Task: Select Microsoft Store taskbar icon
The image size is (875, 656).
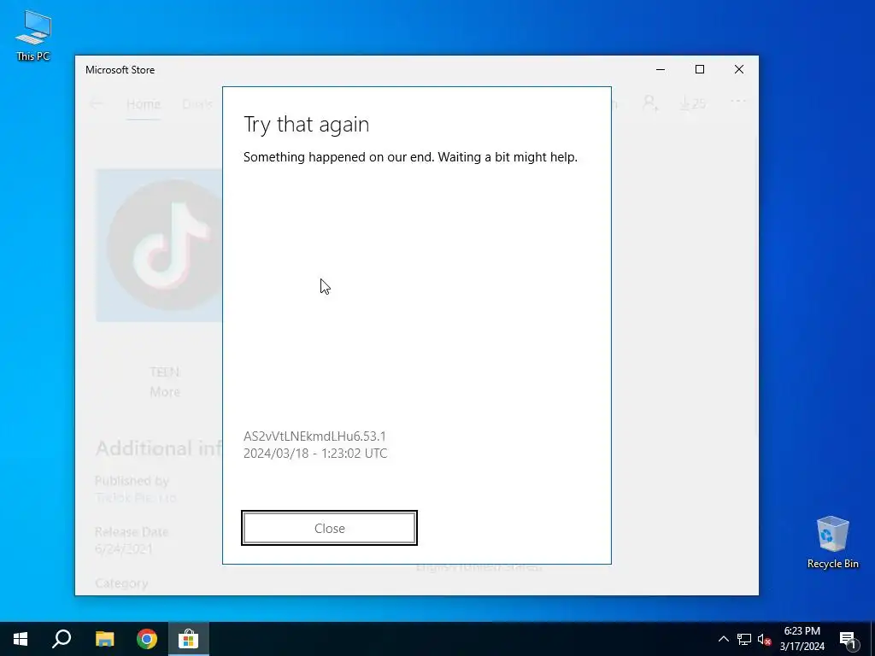Action: [189, 639]
